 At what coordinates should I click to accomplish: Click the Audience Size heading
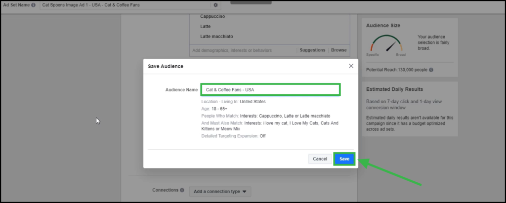tap(383, 26)
